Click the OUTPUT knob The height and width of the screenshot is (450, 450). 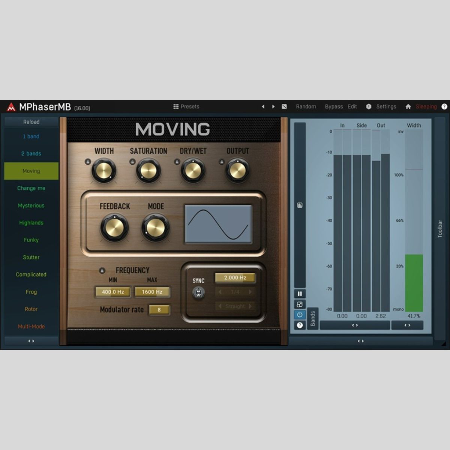click(237, 171)
